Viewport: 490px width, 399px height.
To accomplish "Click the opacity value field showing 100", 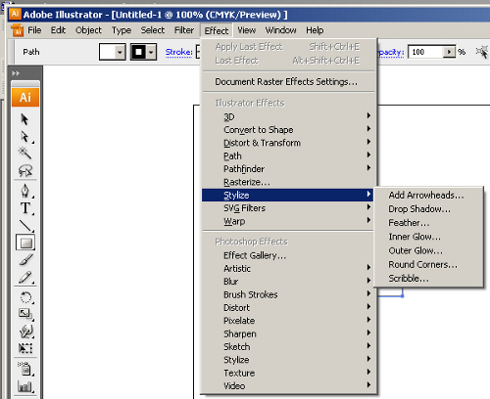I will [x=425, y=52].
